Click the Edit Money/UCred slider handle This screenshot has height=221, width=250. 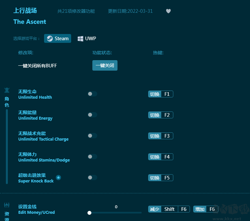(x=89, y=213)
